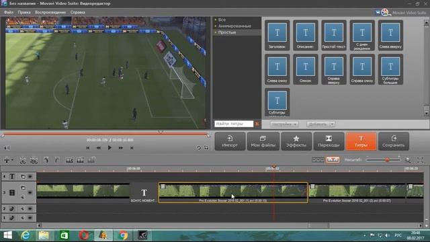Open the Файл menu
Viewport: 430px width, 242px height.
[x=9, y=12]
